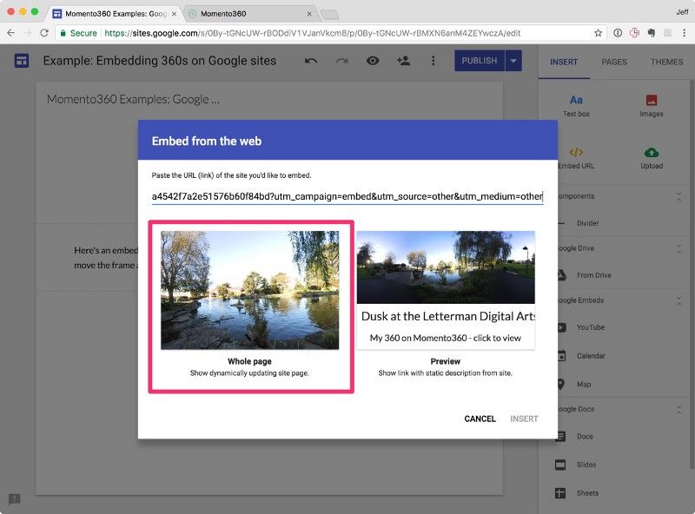
Task: Insert a Docs file
Action: click(584, 437)
